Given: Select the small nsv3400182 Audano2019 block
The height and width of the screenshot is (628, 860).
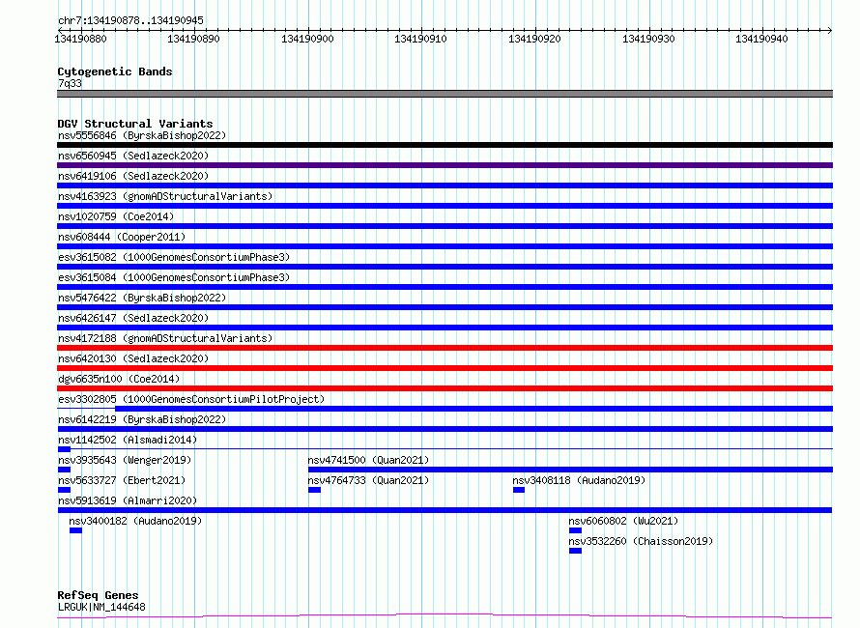Looking at the screenshot, I should [x=75, y=530].
